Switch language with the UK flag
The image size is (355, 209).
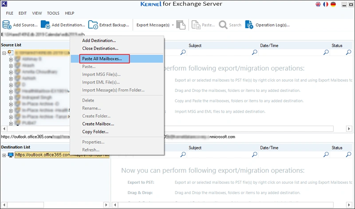point(318,4)
